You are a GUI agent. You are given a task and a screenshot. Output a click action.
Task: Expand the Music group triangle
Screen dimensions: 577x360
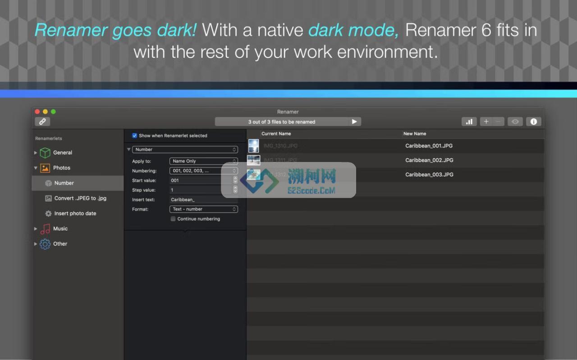click(36, 229)
